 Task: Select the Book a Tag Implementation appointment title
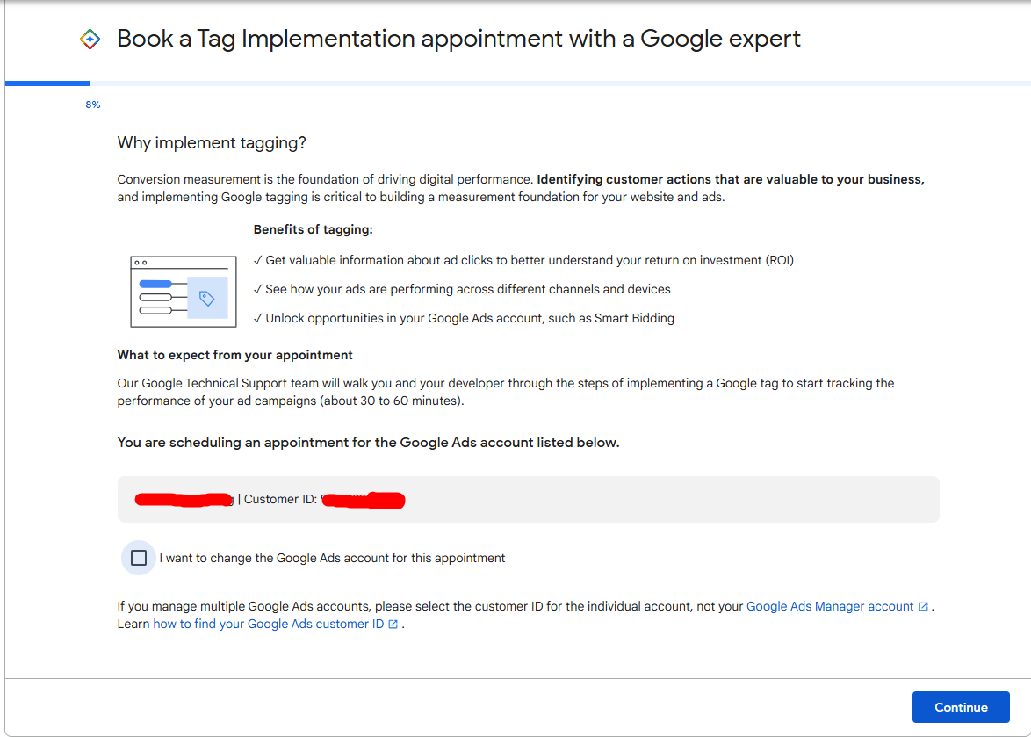point(458,39)
